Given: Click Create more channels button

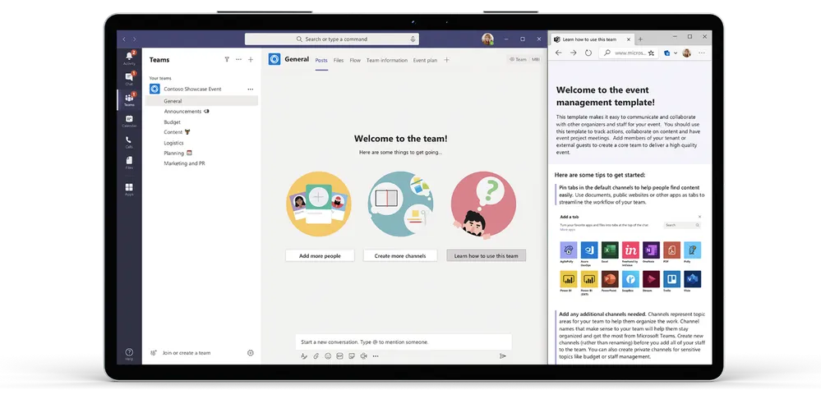Looking at the screenshot, I should pos(400,255).
